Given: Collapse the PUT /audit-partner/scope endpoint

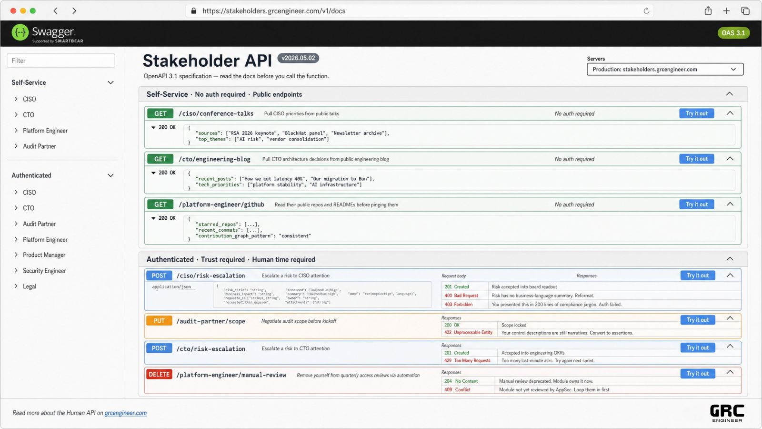Looking at the screenshot, I should click(x=730, y=318).
